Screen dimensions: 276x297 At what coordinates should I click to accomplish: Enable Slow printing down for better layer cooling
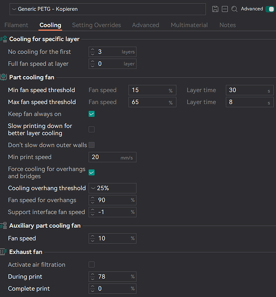91,129
